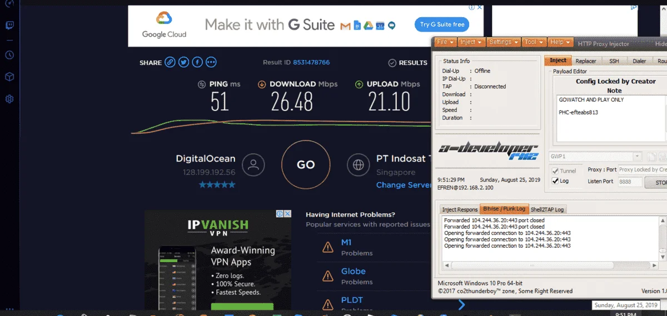Open the history clock icon in the sidebar
Image resolution: width=667 pixels, height=316 pixels.
9,55
